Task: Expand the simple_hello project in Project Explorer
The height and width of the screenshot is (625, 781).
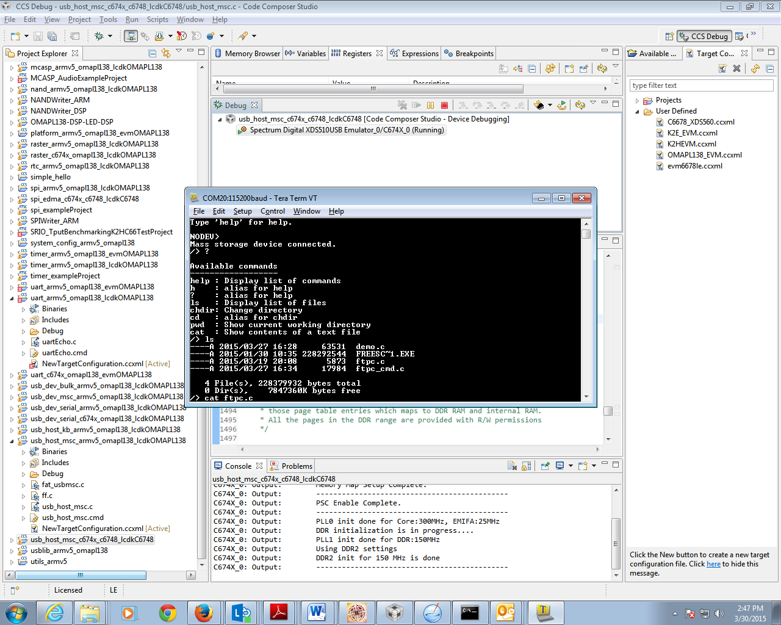Action: 12,177
